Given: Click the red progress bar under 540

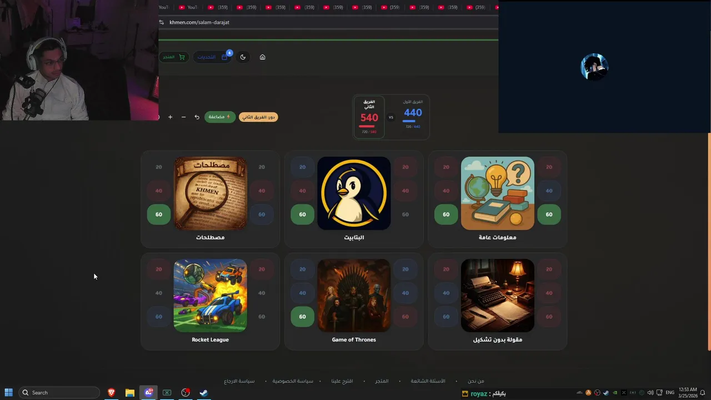Looking at the screenshot, I should (367, 126).
